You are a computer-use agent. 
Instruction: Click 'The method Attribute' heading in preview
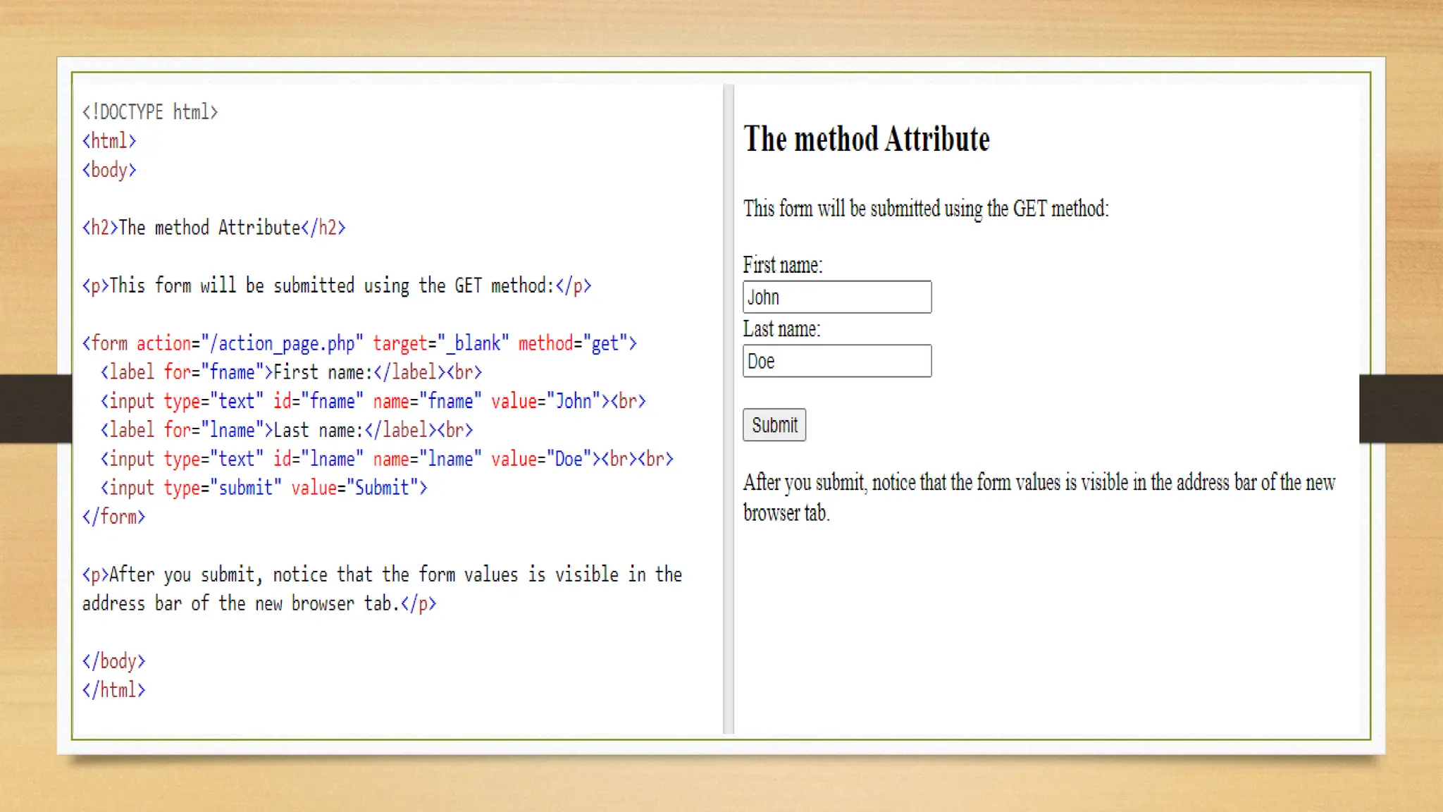click(866, 139)
